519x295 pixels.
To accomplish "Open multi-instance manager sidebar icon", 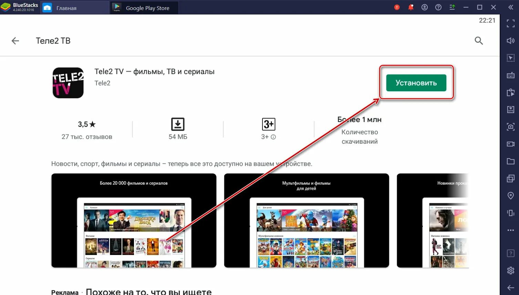I will pyautogui.click(x=511, y=179).
